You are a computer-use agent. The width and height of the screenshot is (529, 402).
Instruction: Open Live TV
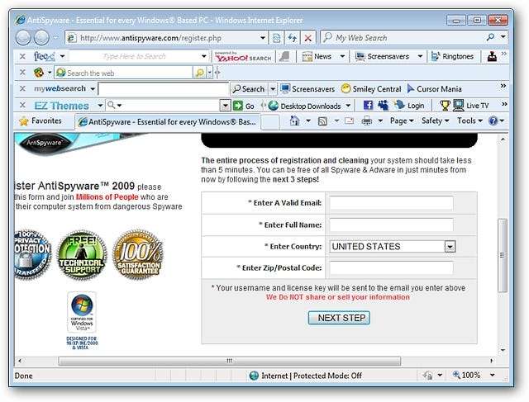coord(471,106)
